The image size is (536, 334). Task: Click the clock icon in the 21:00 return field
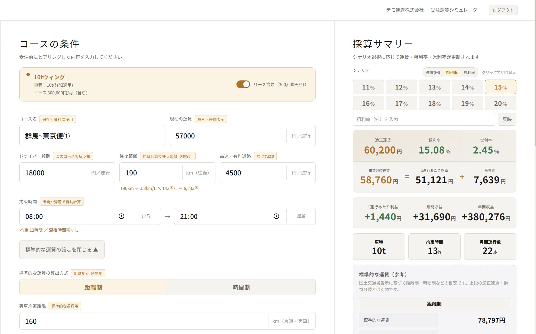(276, 216)
